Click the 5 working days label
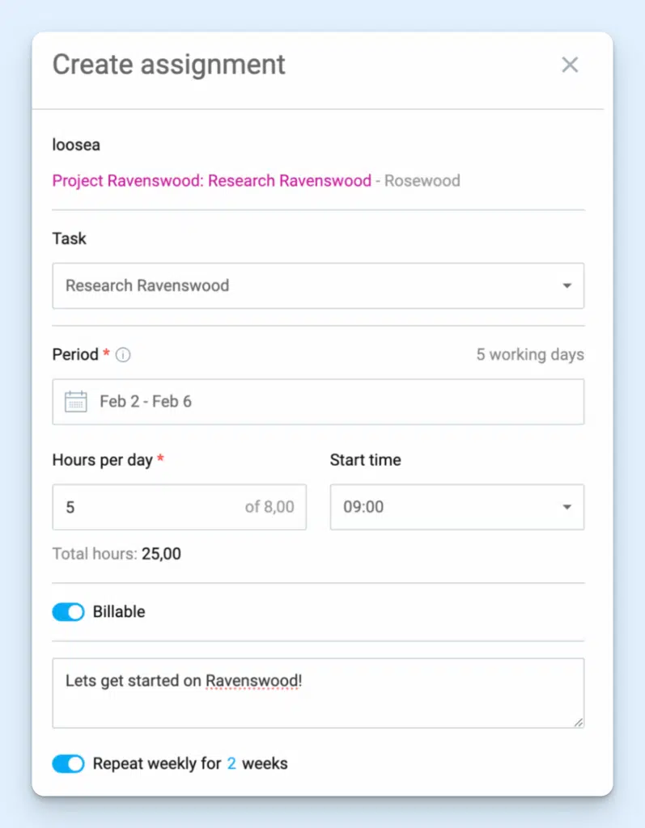 click(x=530, y=354)
